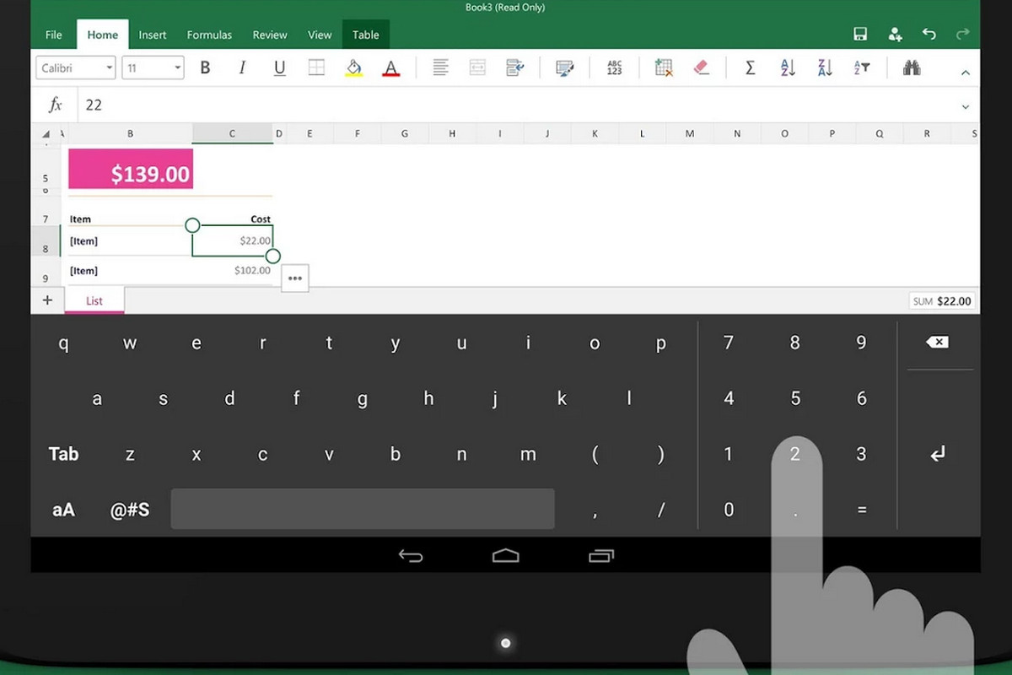
Task: Open the File menu
Action: pos(54,35)
